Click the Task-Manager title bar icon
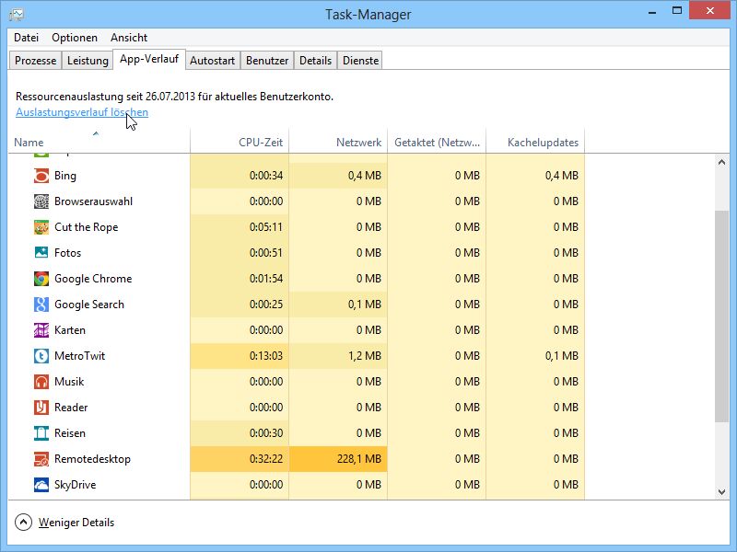This screenshot has height=552, width=737. click(x=17, y=15)
